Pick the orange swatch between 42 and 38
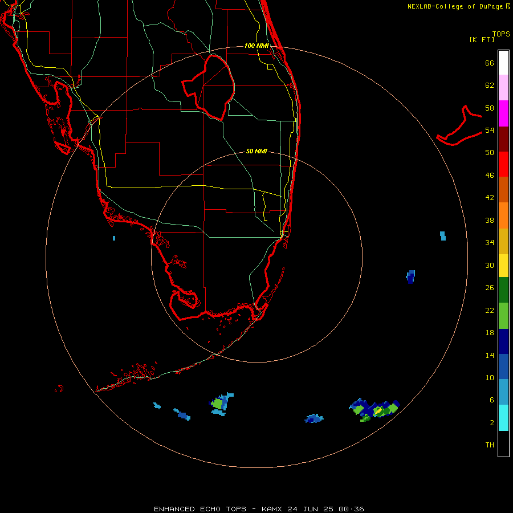The width and height of the screenshot is (513, 513). 503,215
